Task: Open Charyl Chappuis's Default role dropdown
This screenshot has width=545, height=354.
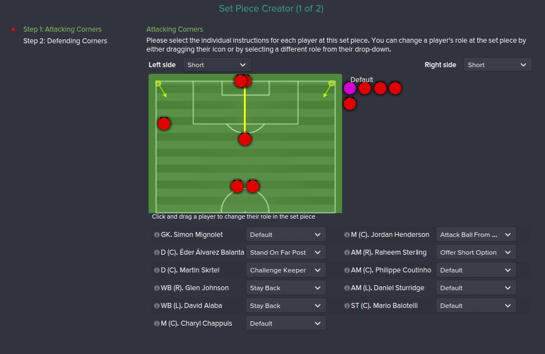Action: [285, 323]
